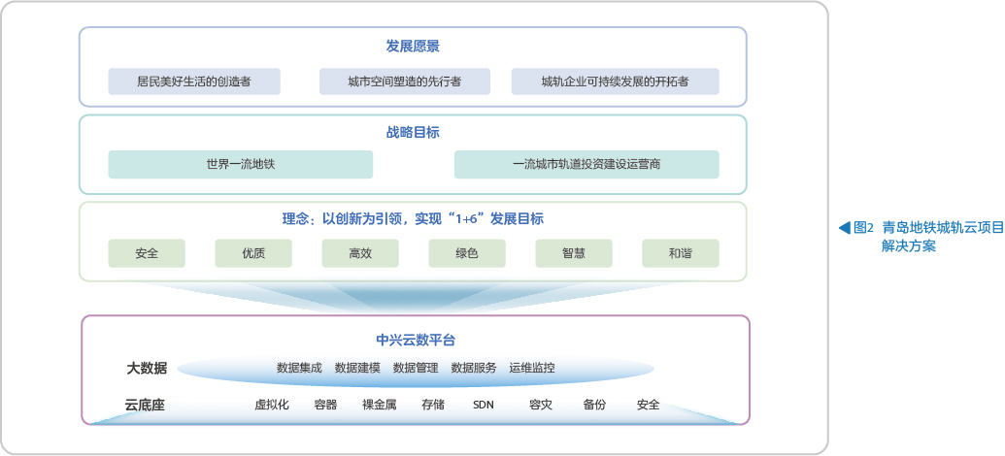1005x456 pixels.
Task: Select the 优质 tile
Action: (253, 253)
